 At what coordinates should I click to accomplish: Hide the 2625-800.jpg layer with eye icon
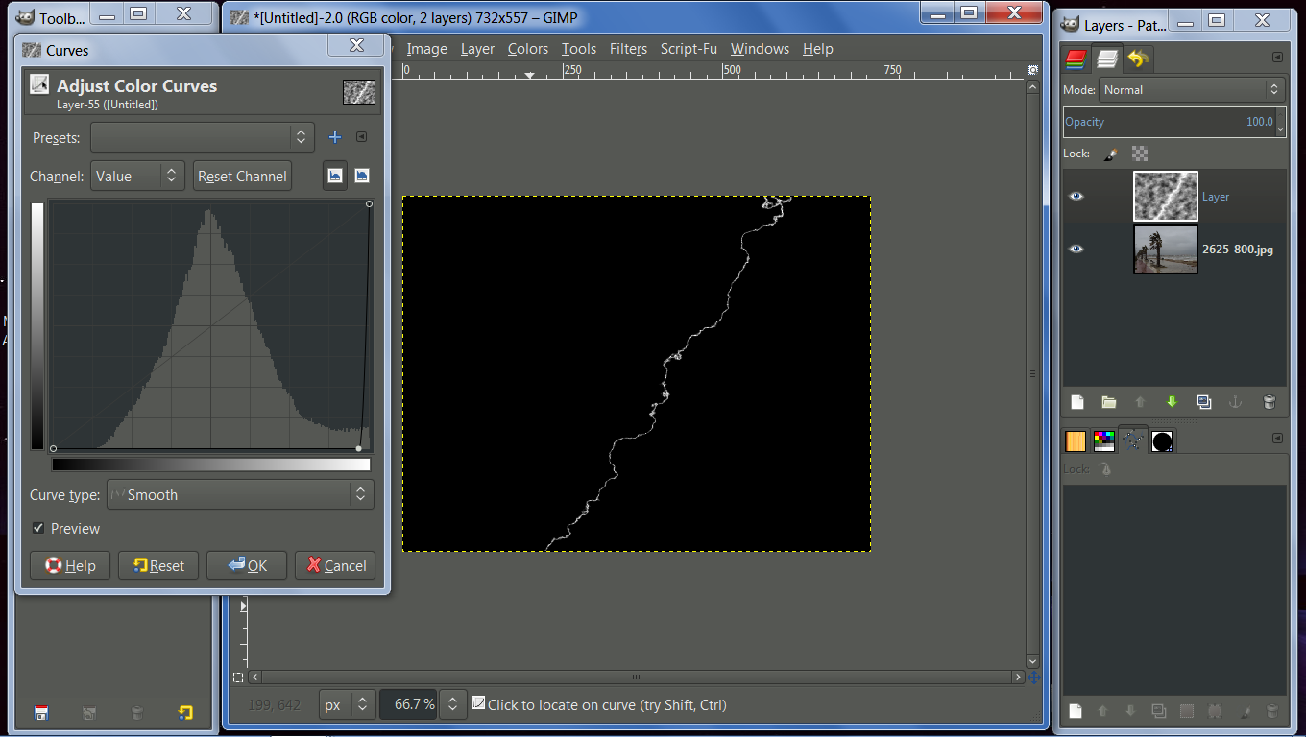click(1076, 250)
